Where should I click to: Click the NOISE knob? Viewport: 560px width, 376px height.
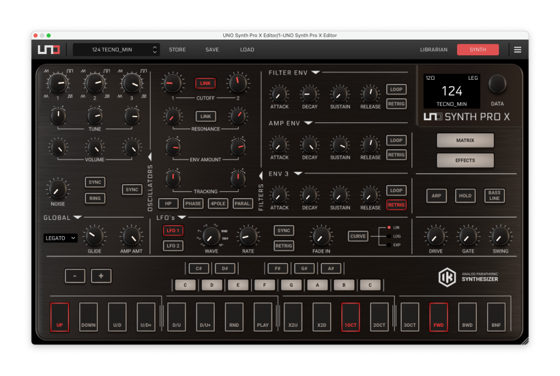[x=57, y=189]
